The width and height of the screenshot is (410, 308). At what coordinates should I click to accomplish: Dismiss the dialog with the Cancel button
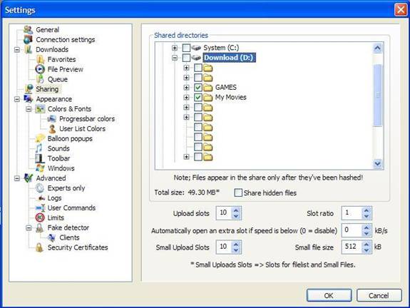pyautogui.click(x=379, y=295)
